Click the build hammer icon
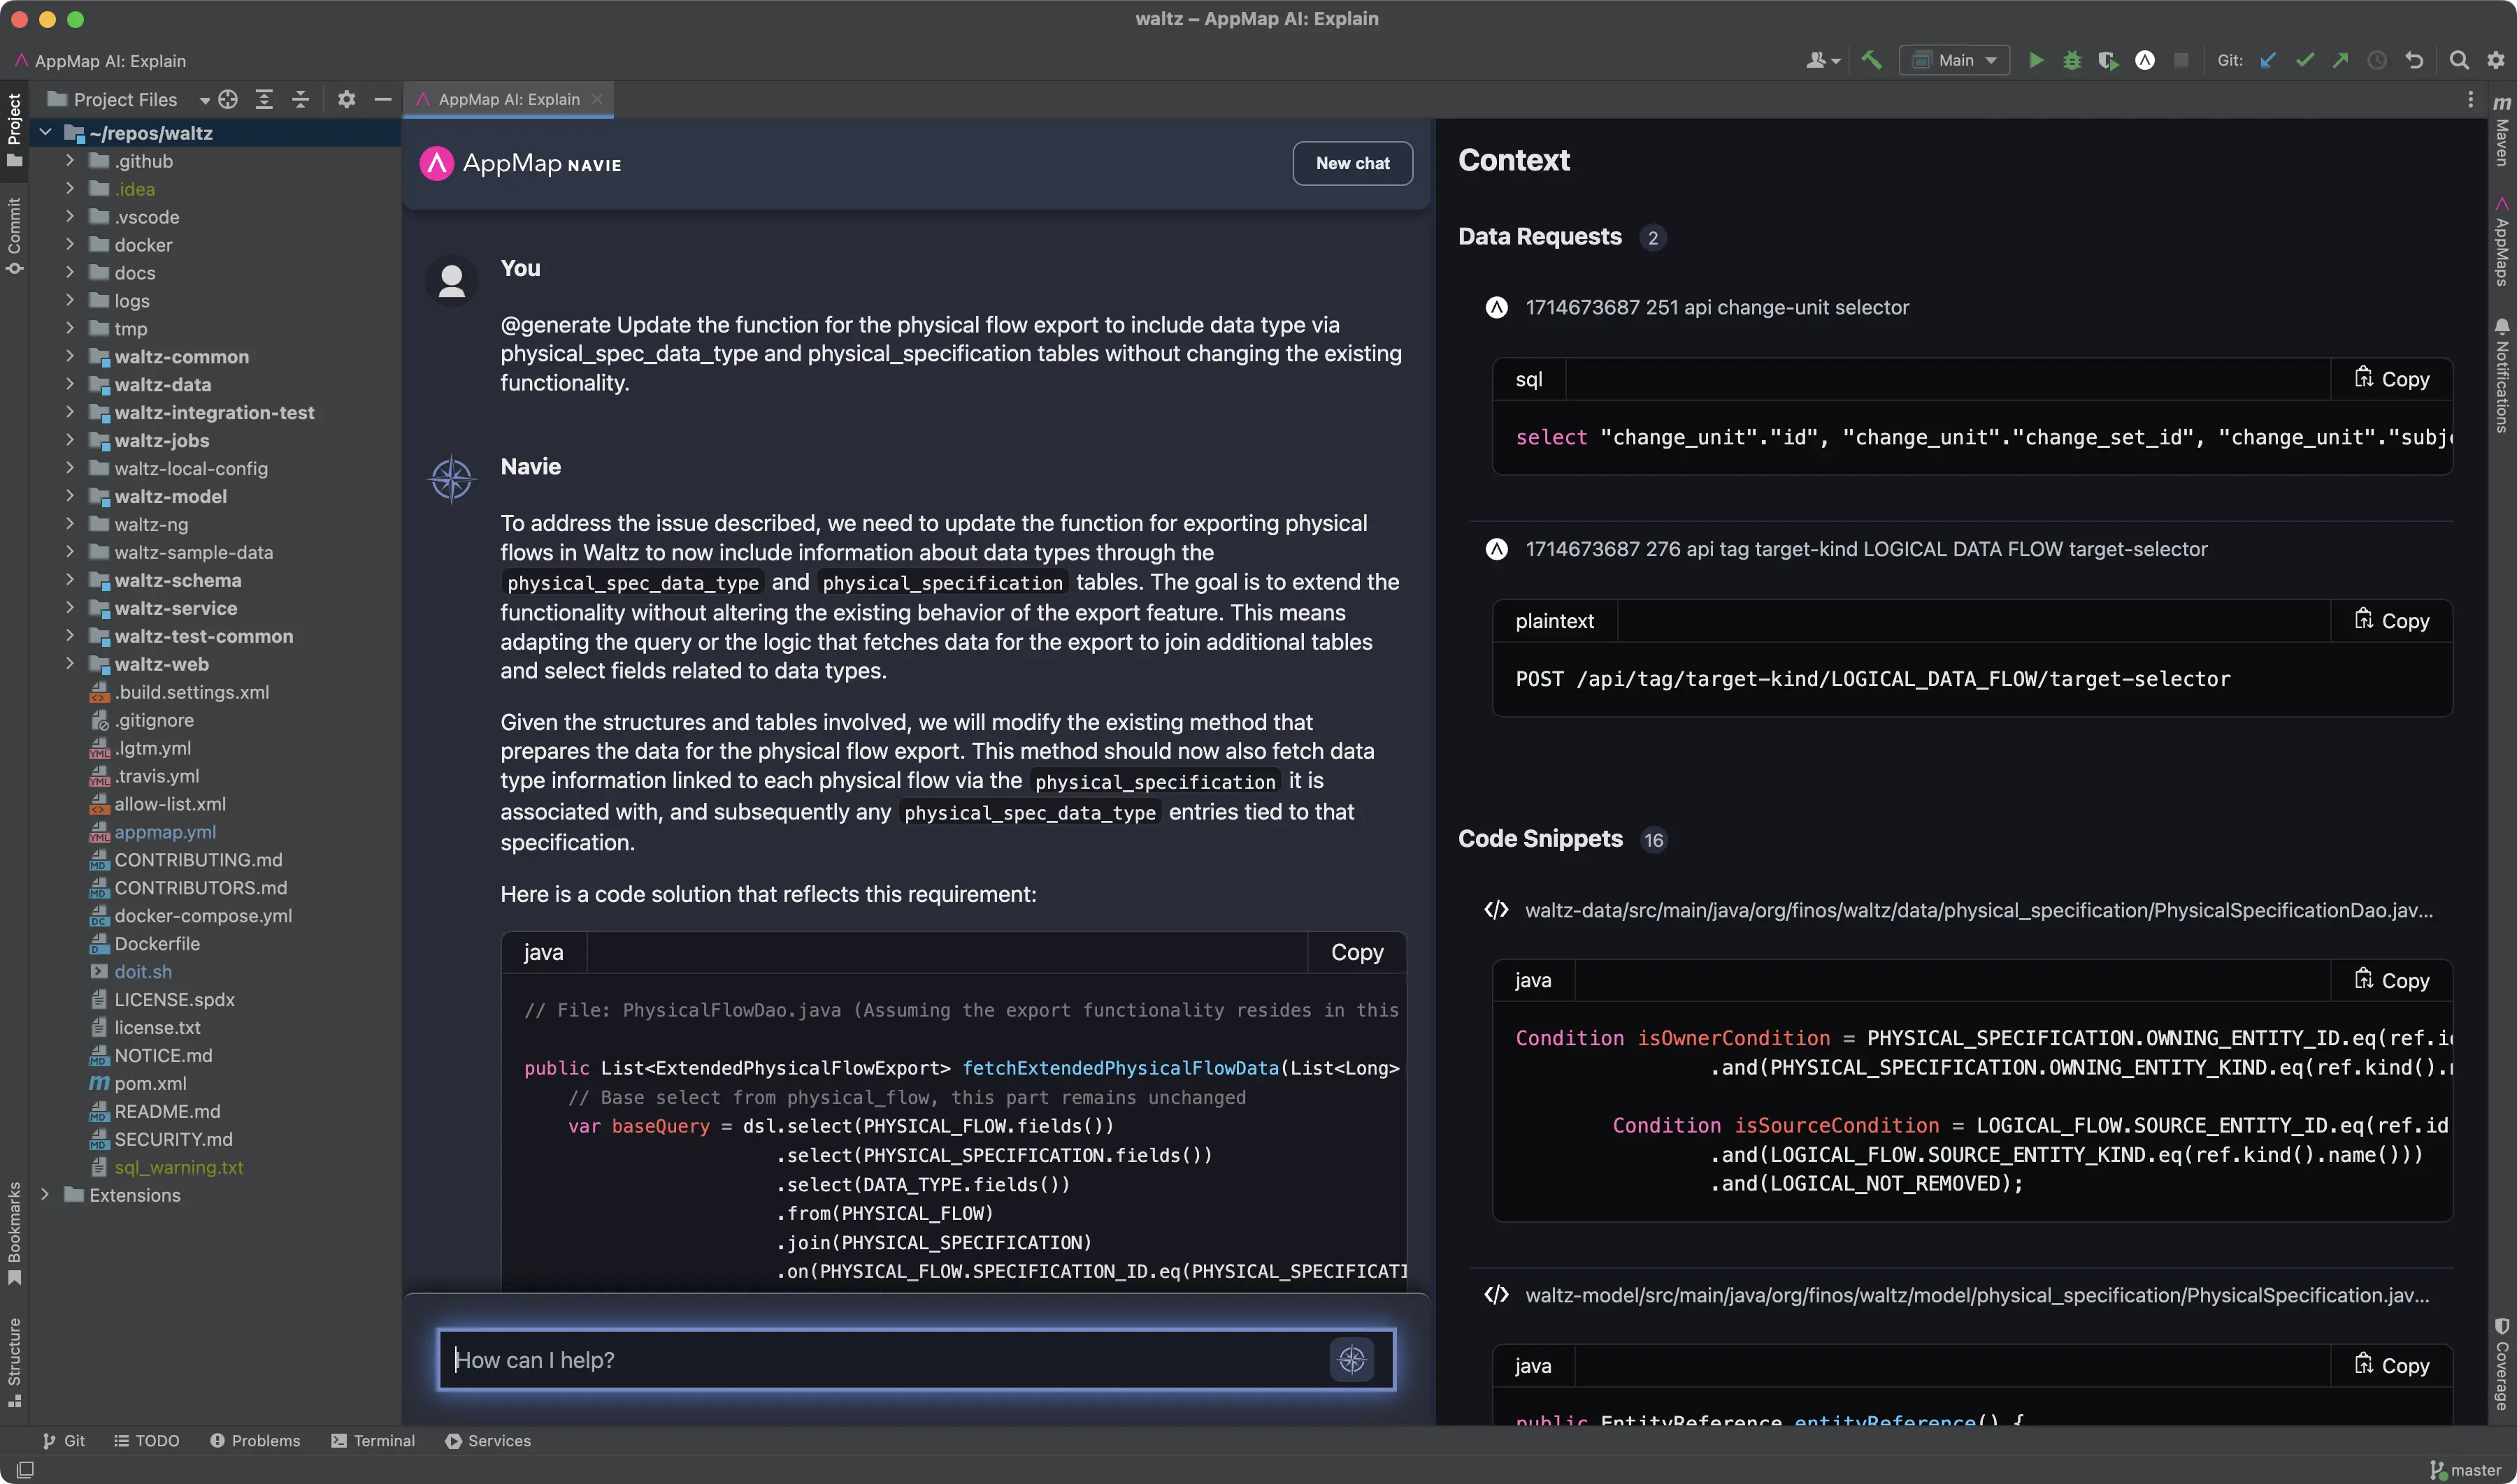This screenshot has height=1484, width=2517. pos(1871,61)
